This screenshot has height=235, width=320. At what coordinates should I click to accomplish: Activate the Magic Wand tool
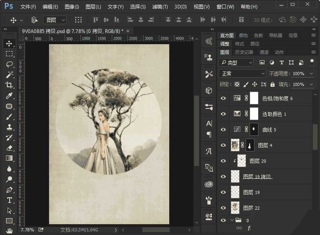tap(9, 75)
